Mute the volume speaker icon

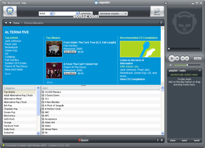(x=170, y=65)
